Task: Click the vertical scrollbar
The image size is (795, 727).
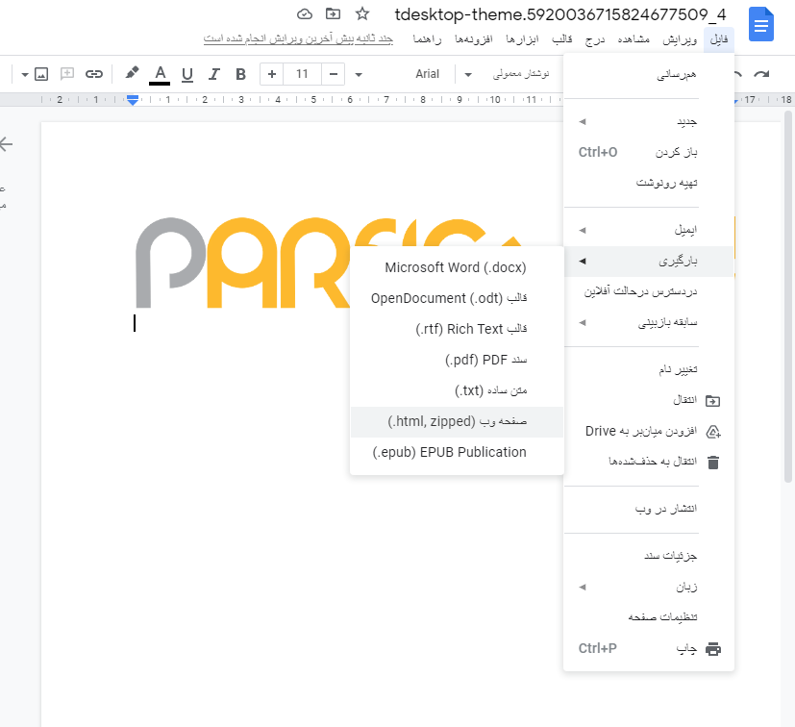Action: 788,297
